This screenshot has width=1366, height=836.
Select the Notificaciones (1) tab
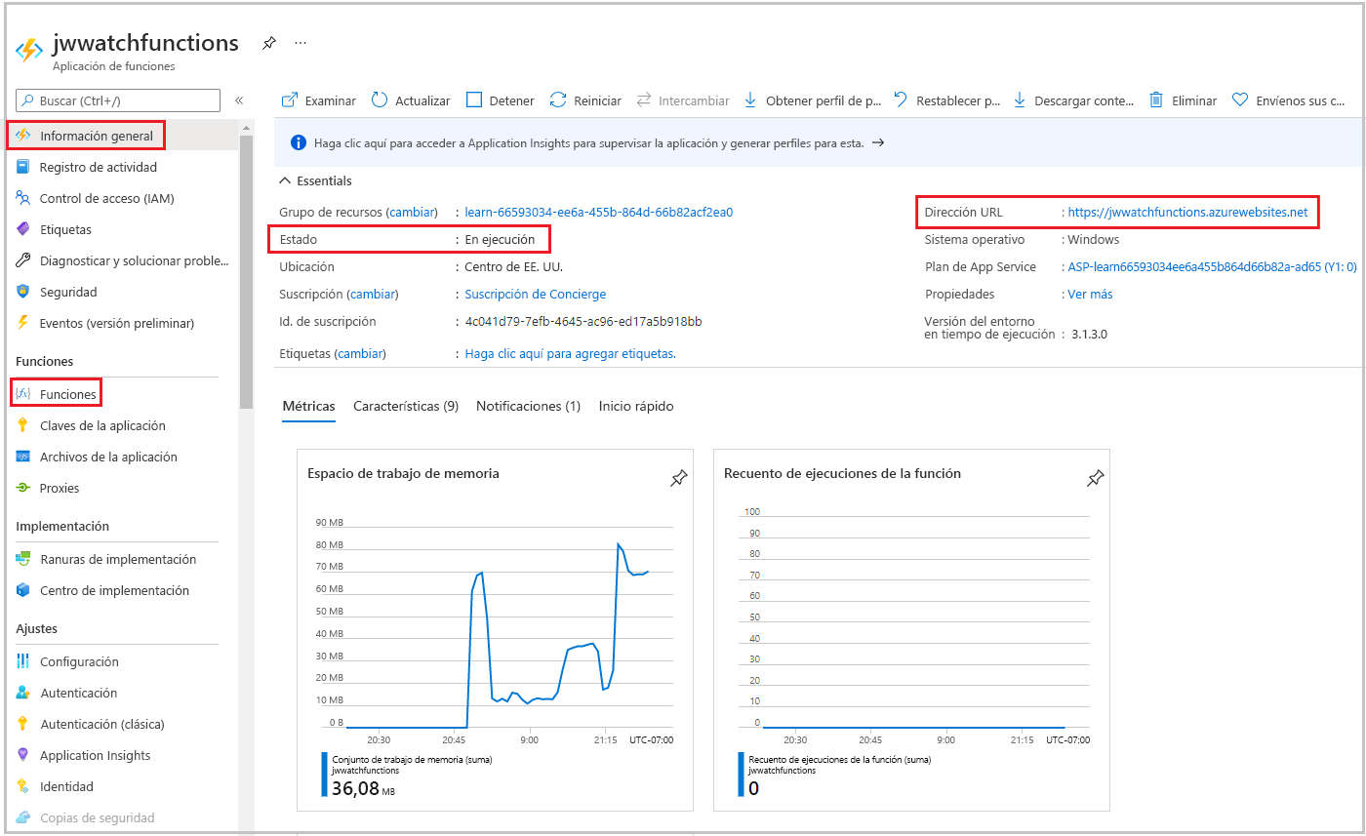coord(528,406)
